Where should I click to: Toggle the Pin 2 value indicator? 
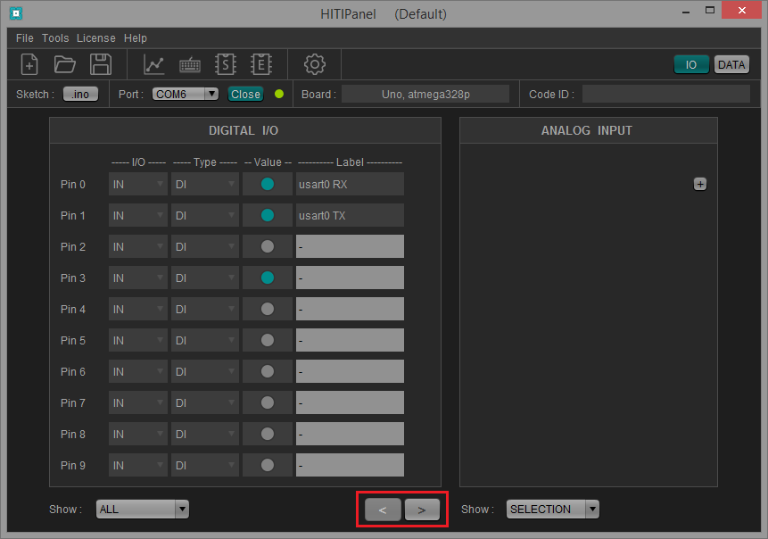point(268,246)
